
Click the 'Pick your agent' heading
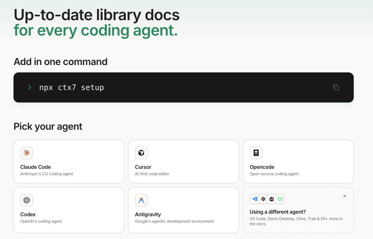tap(48, 127)
